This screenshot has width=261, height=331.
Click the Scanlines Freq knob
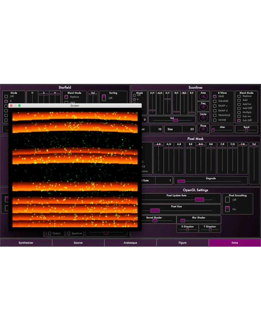(203, 107)
